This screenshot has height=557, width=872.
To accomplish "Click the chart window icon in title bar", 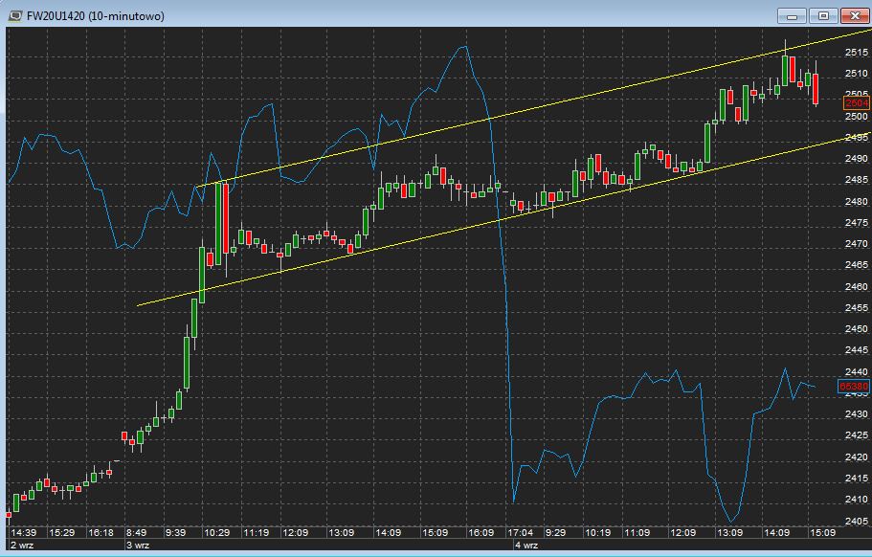I will pos(14,15).
